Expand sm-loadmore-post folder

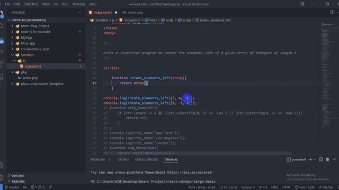12,49
